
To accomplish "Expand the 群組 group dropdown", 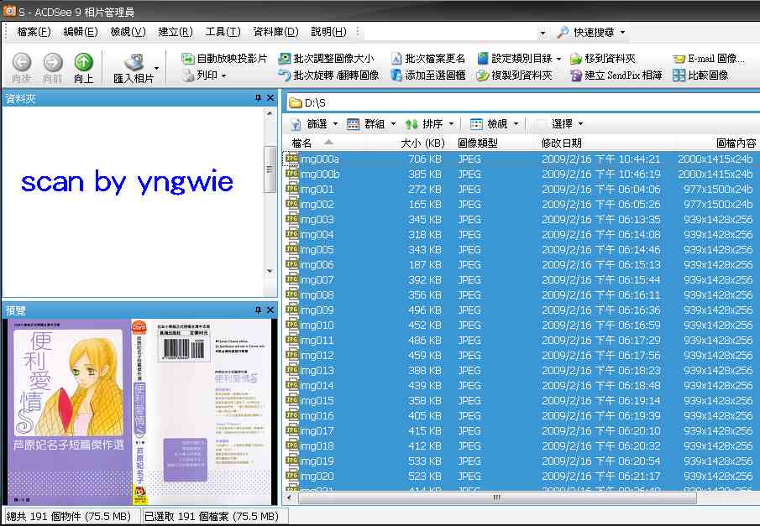I will click(392, 124).
